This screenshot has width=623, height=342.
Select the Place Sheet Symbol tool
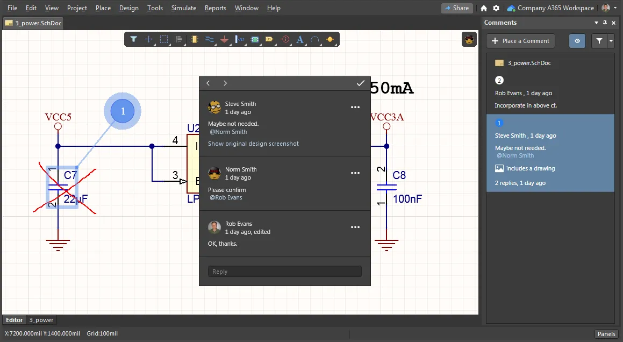255,39
